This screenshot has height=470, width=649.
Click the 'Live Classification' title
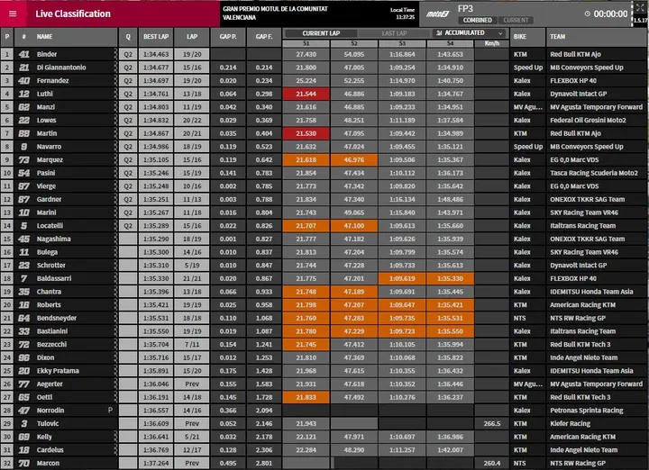[x=73, y=14]
